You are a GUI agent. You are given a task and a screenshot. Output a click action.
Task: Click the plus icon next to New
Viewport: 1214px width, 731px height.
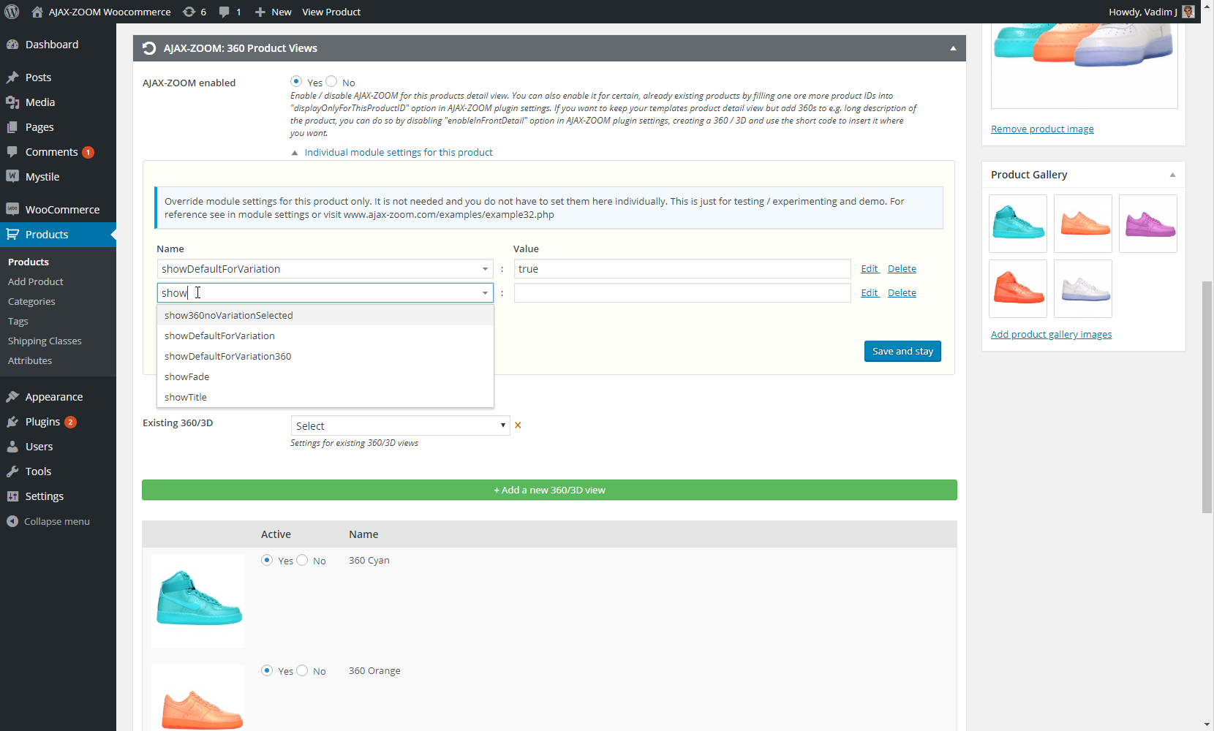(x=260, y=12)
